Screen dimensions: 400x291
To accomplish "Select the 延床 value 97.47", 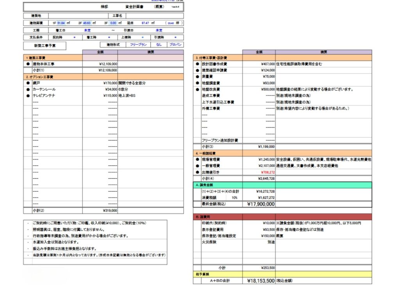I will (x=145, y=23).
